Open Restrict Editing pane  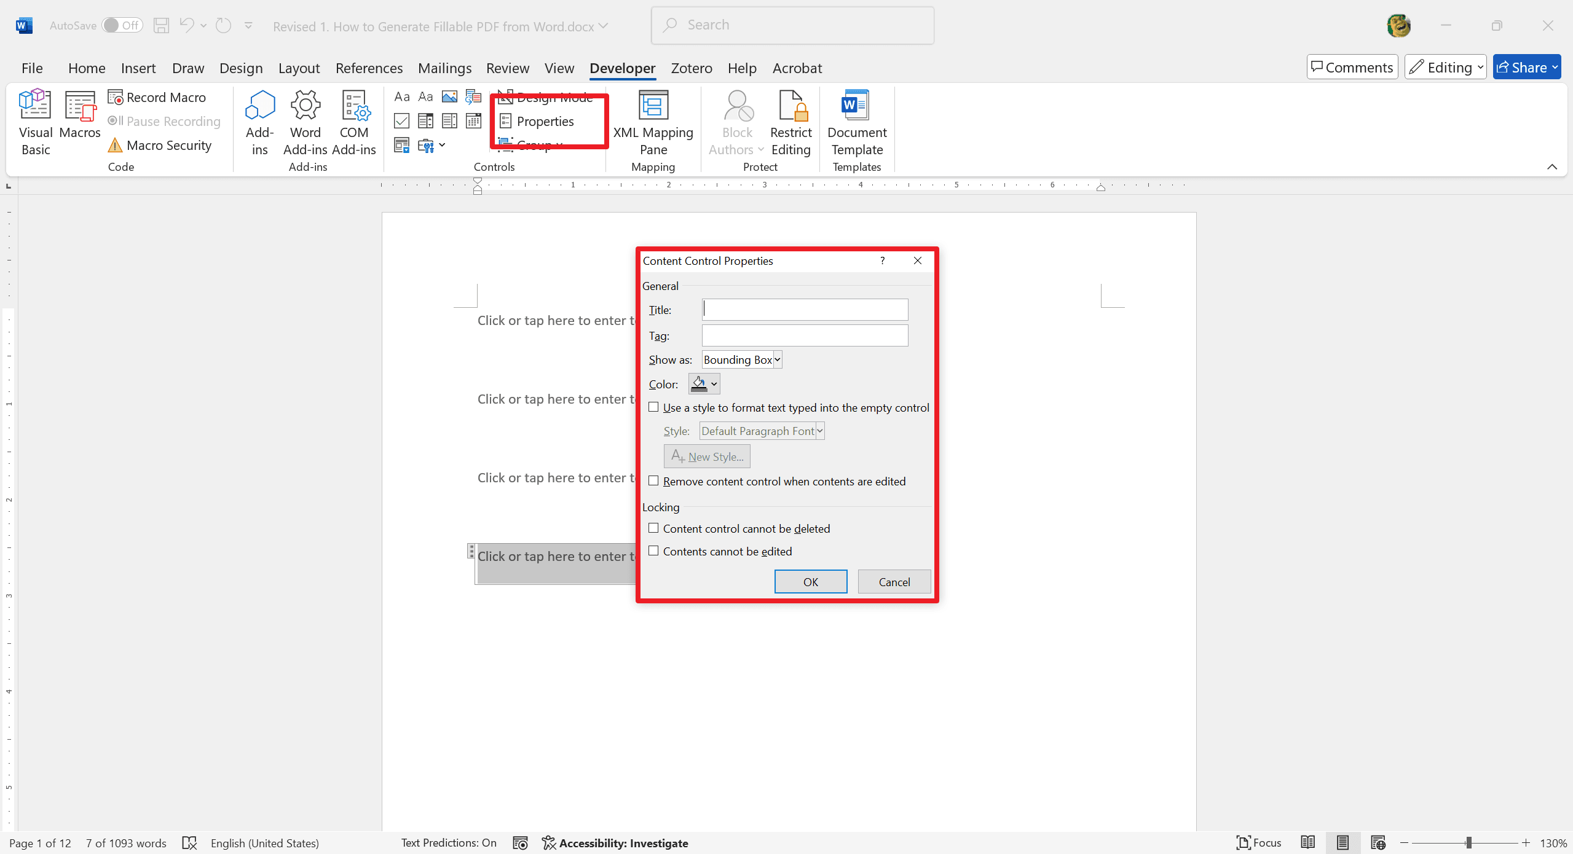click(791, 123)
